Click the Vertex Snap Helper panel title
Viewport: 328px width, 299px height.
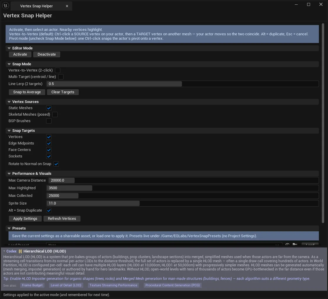[x=28, y=16]
